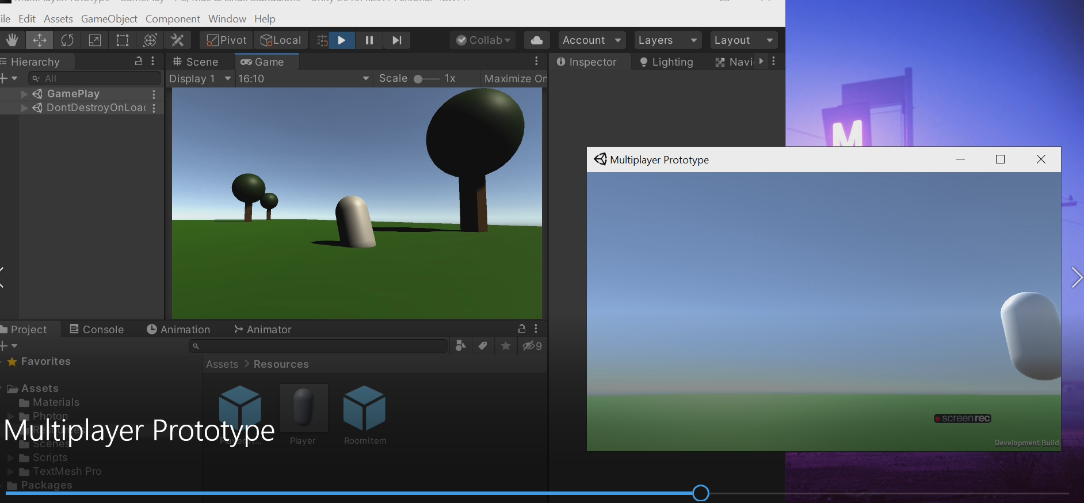The width and height of the screenshot is (1084, 503).
Task: Toggle Maximize On Play
Action: (515, 79)
